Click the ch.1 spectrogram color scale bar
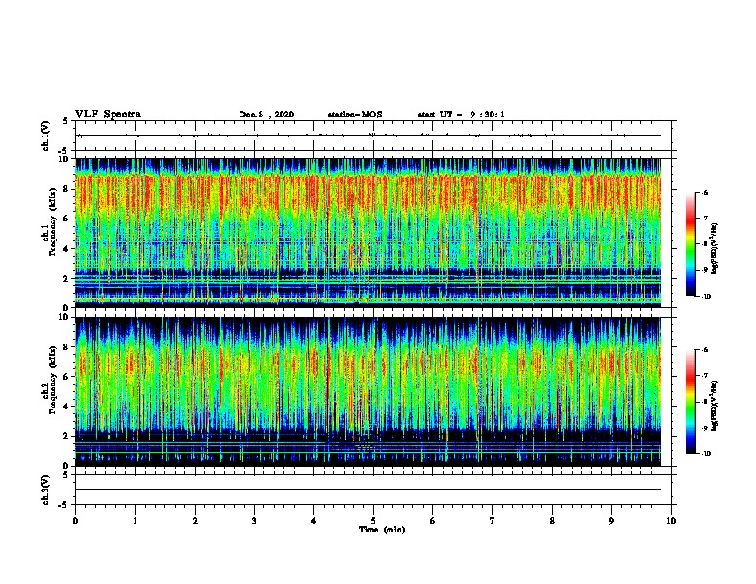Screen dimensions: 756x584 (x=690, y=244)
